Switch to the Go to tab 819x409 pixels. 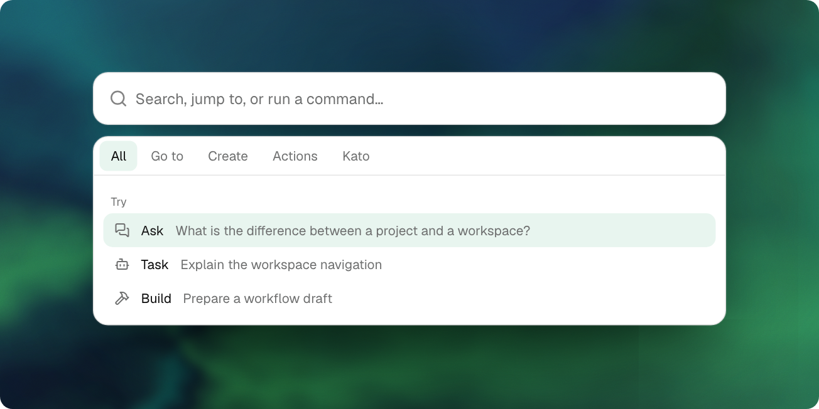[167, 156]
